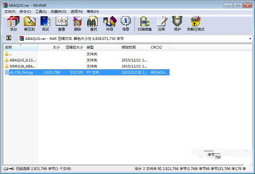The image size is (255, 174).
Task: Click the SIMULIA_ABA folder icon
Action: coord(6,66)
